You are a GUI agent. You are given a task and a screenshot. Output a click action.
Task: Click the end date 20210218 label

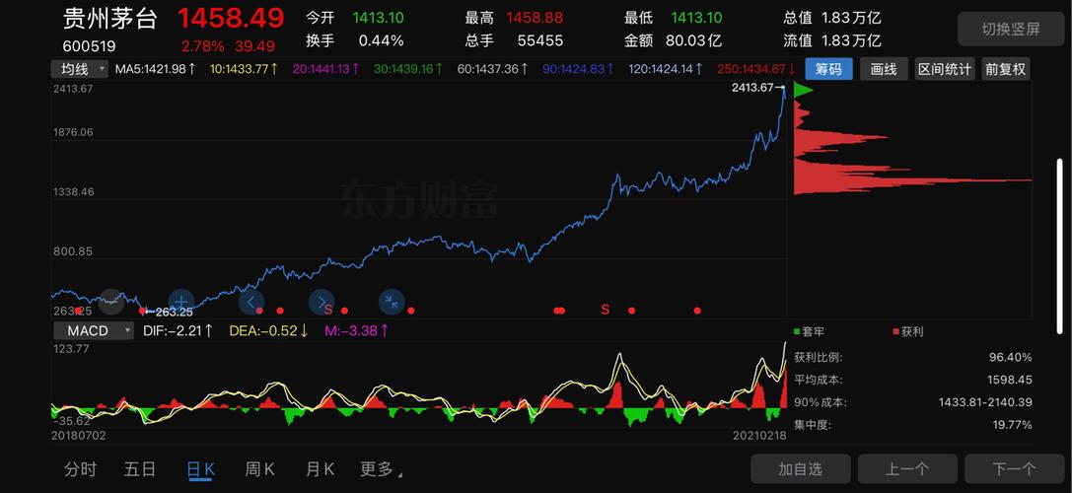point(759,435)
